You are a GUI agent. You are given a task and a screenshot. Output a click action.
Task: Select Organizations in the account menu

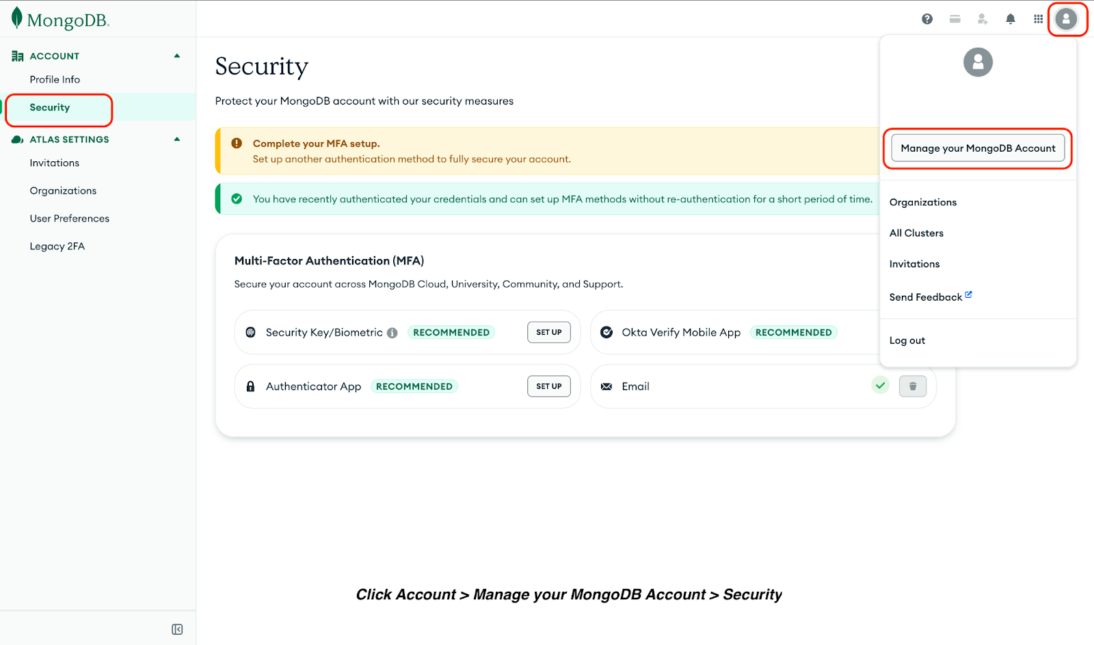coord(922,202)
